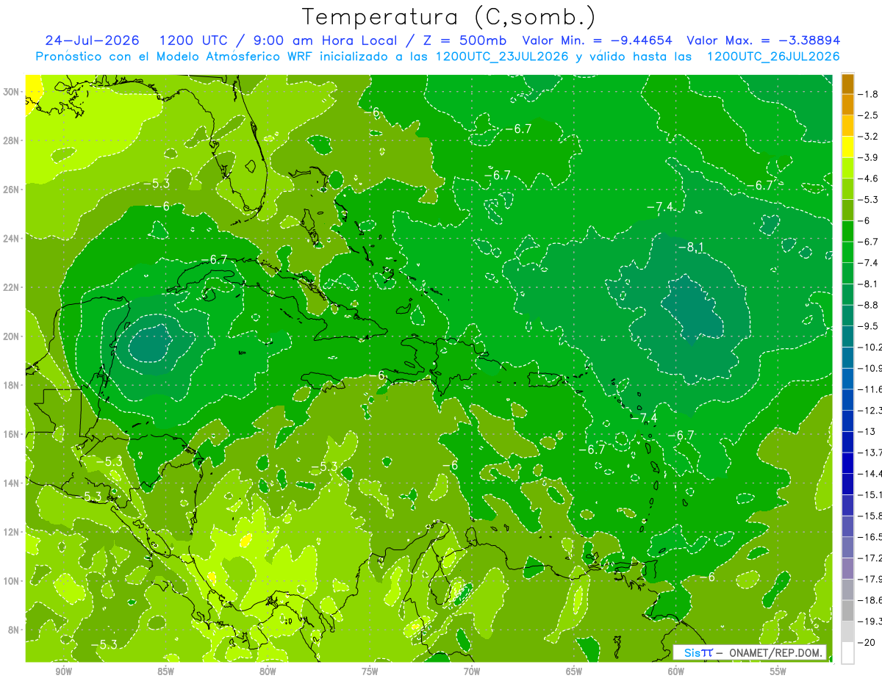The image size is (882, 681).
Task: Select the "Valor Max. = -3.38894" readout
Action: [763, 40]
